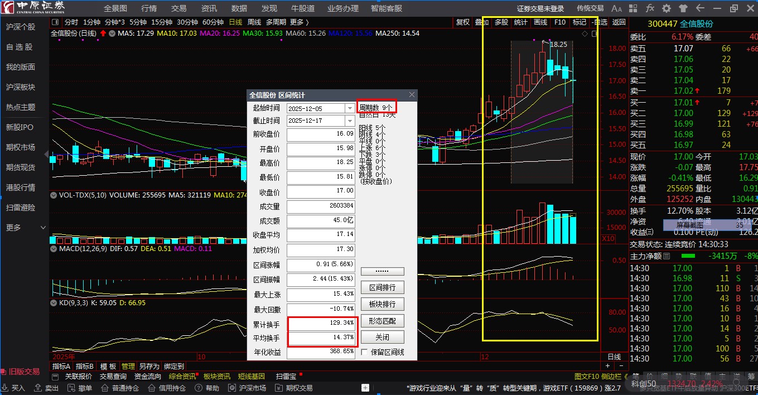Click the 图文F10 link

click(586, 377)
